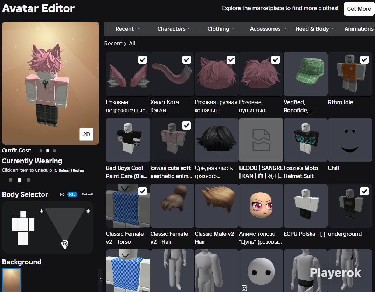Uncheck the Classic Female v2 Torso checkbox
Screen dimensions: 375x292
(143, 191)
